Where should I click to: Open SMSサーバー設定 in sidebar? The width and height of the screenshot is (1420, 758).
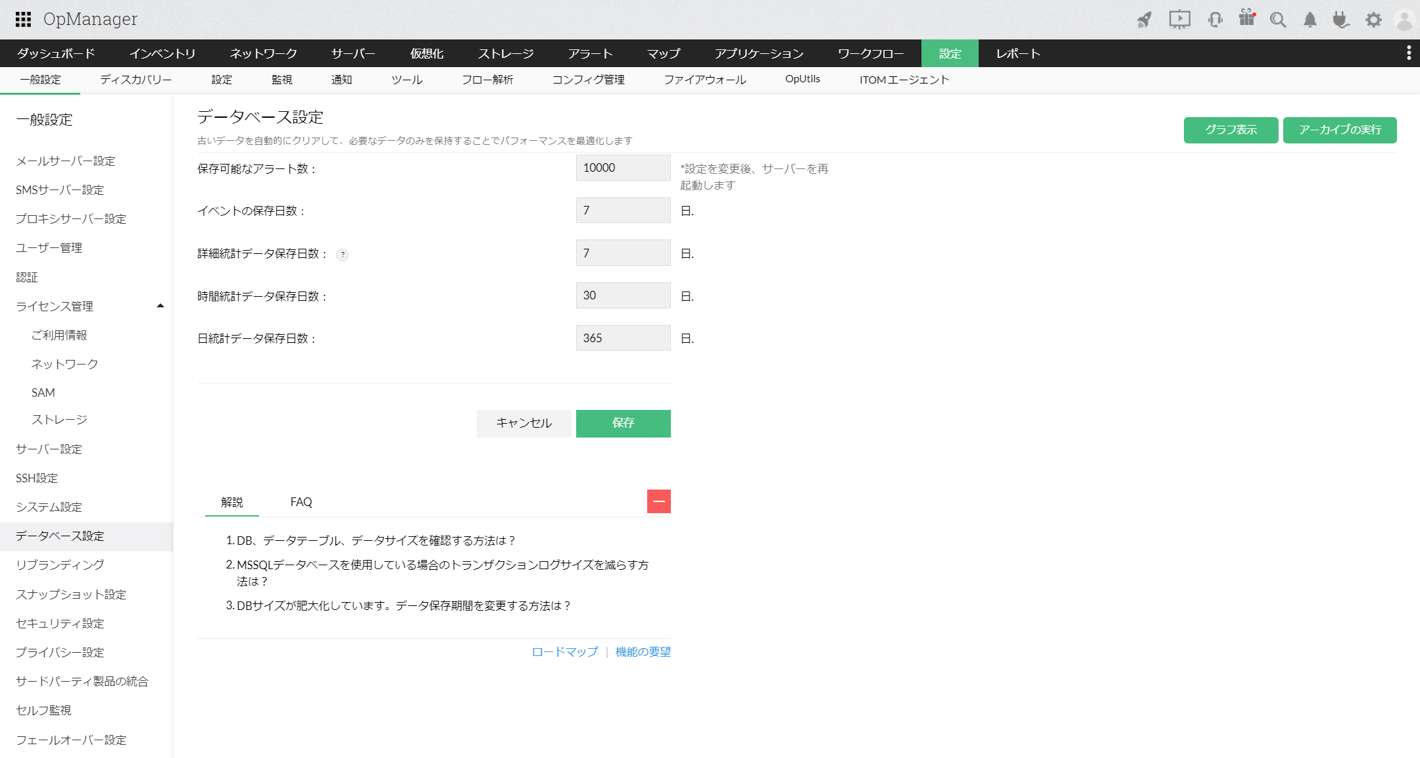pos(60,190)
